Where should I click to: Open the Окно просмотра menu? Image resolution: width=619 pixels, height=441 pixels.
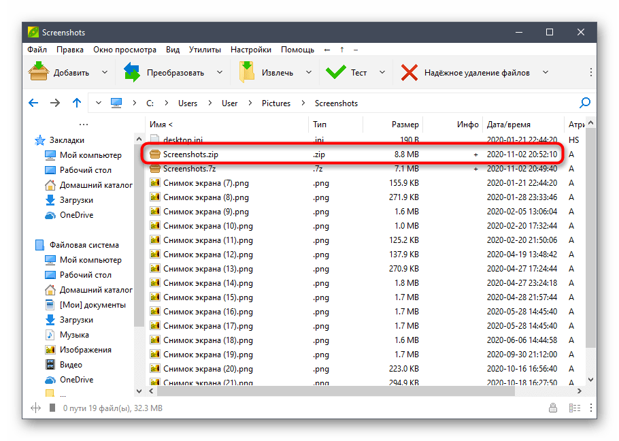pyautogui.click(x=124, y=50)
